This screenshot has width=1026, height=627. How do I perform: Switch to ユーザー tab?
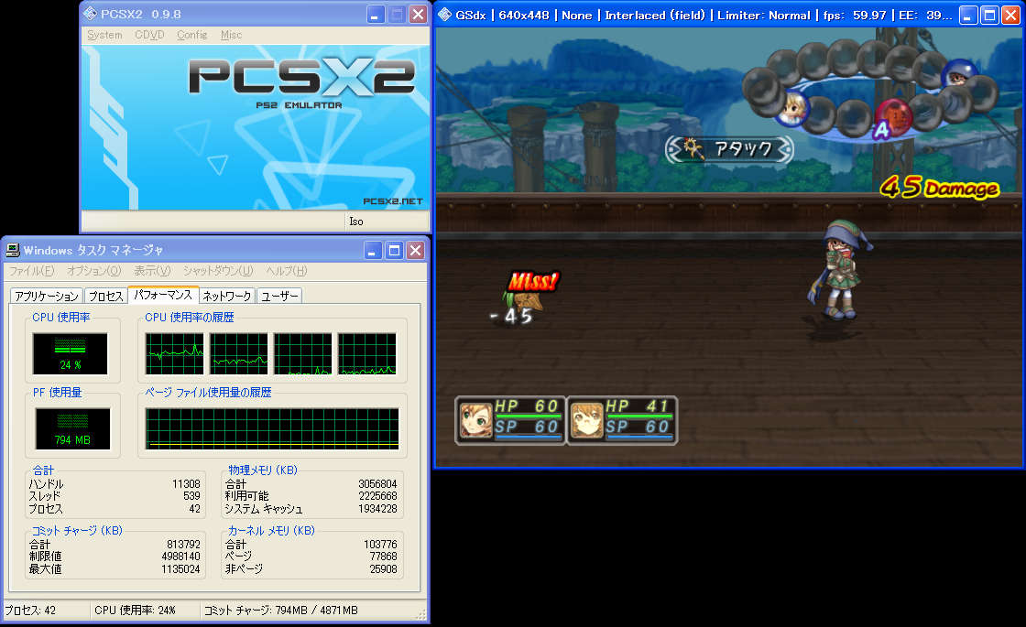pos(279,297)
